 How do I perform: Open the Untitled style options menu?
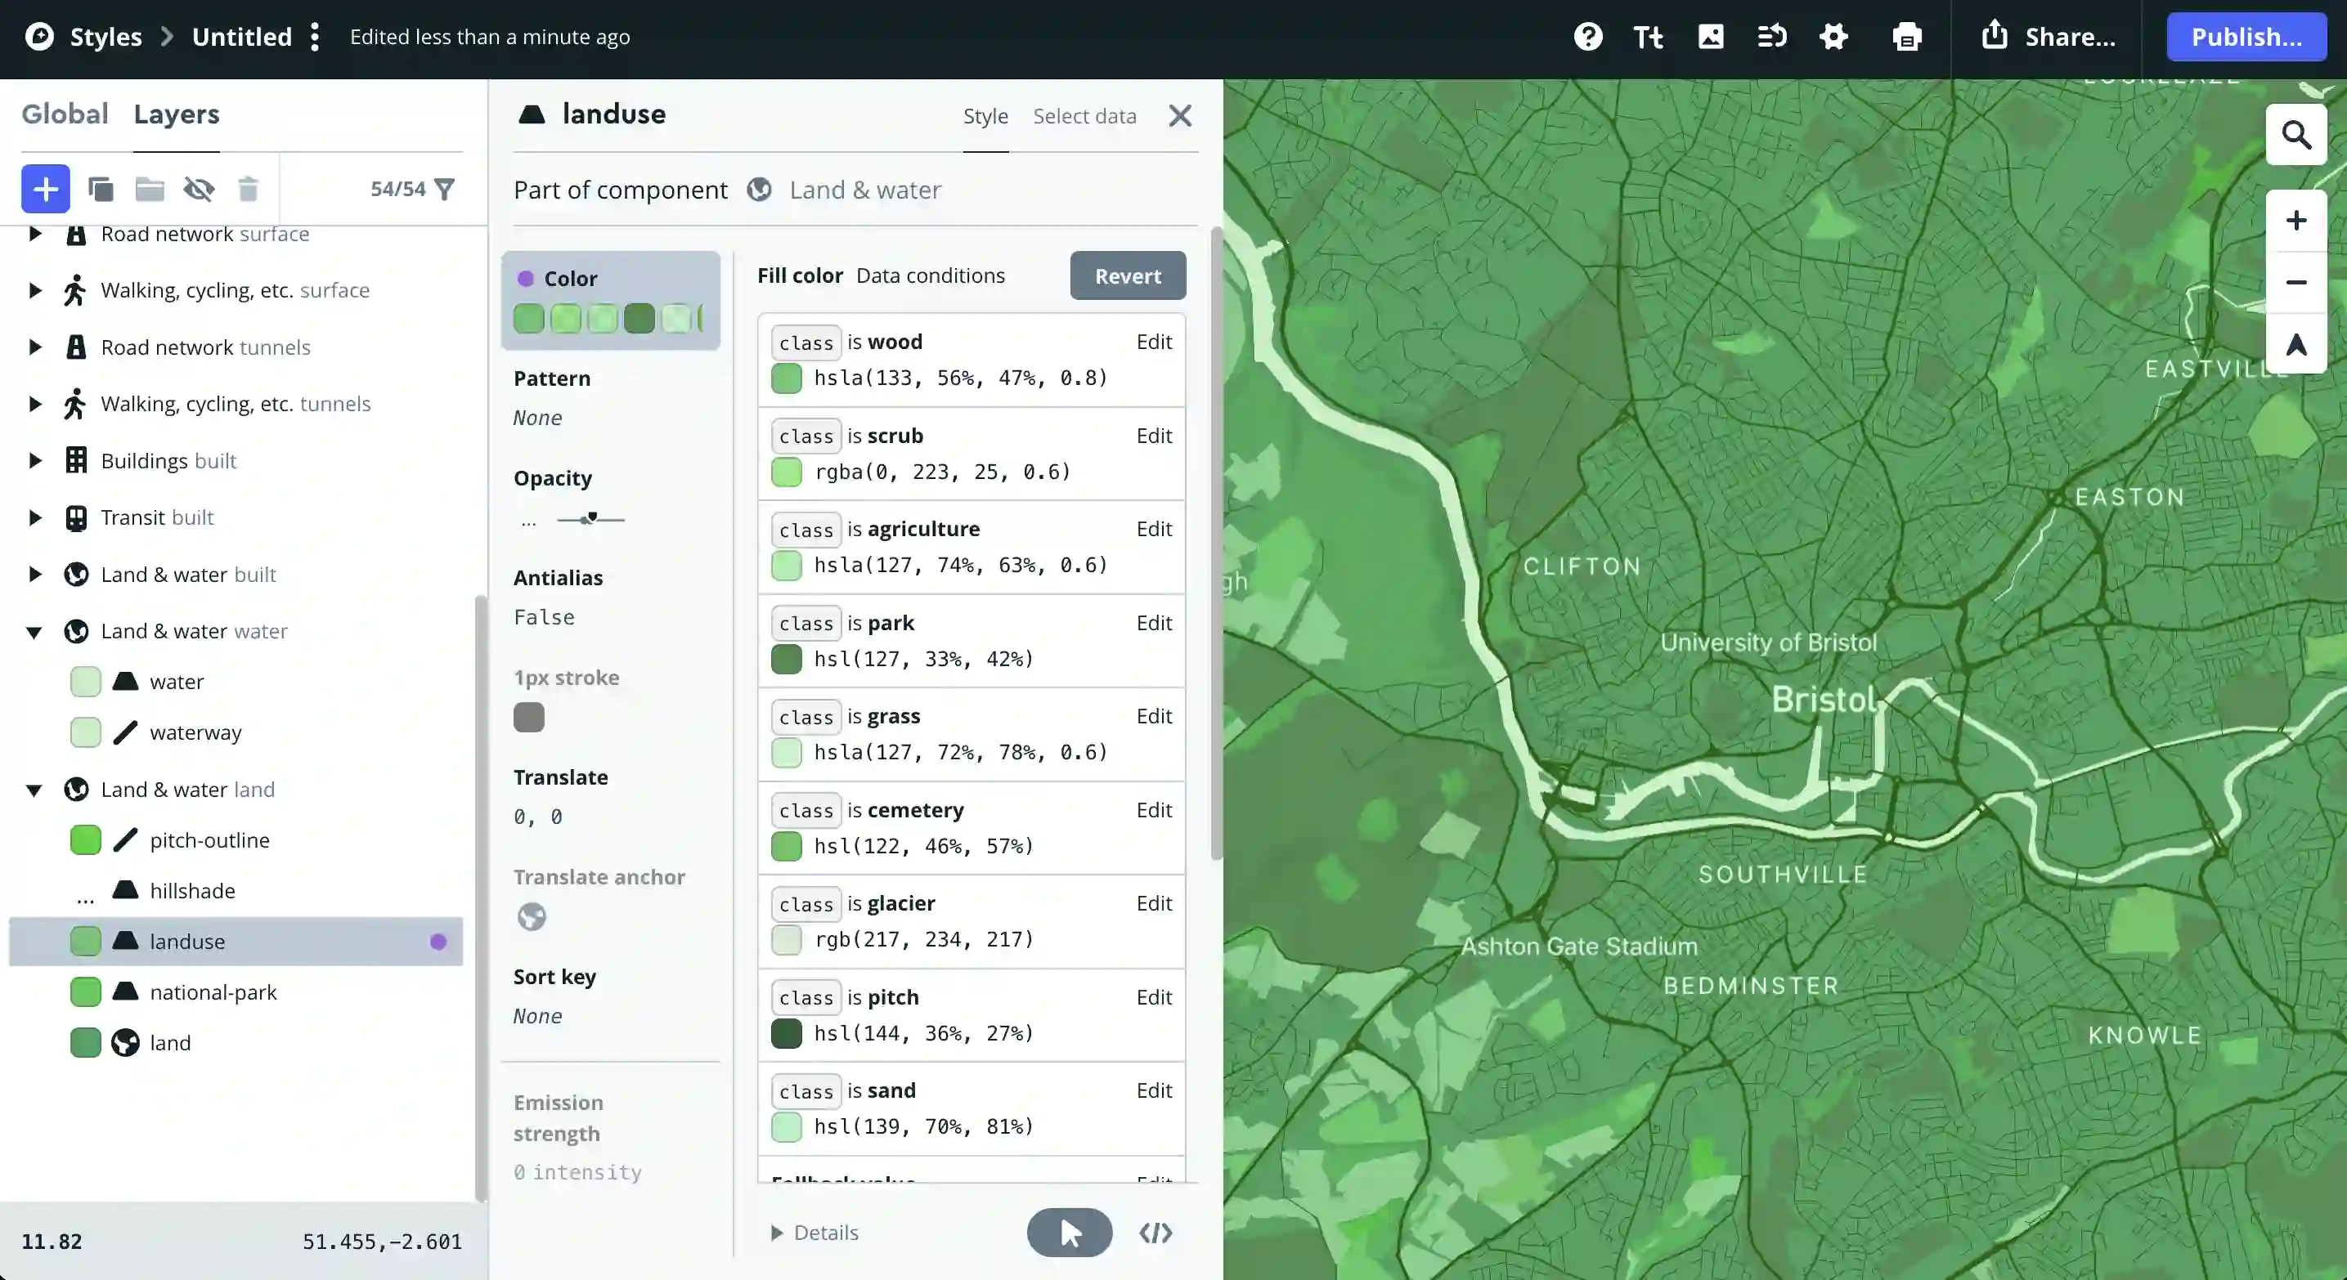pyautogui.click(x=315, y=37)
